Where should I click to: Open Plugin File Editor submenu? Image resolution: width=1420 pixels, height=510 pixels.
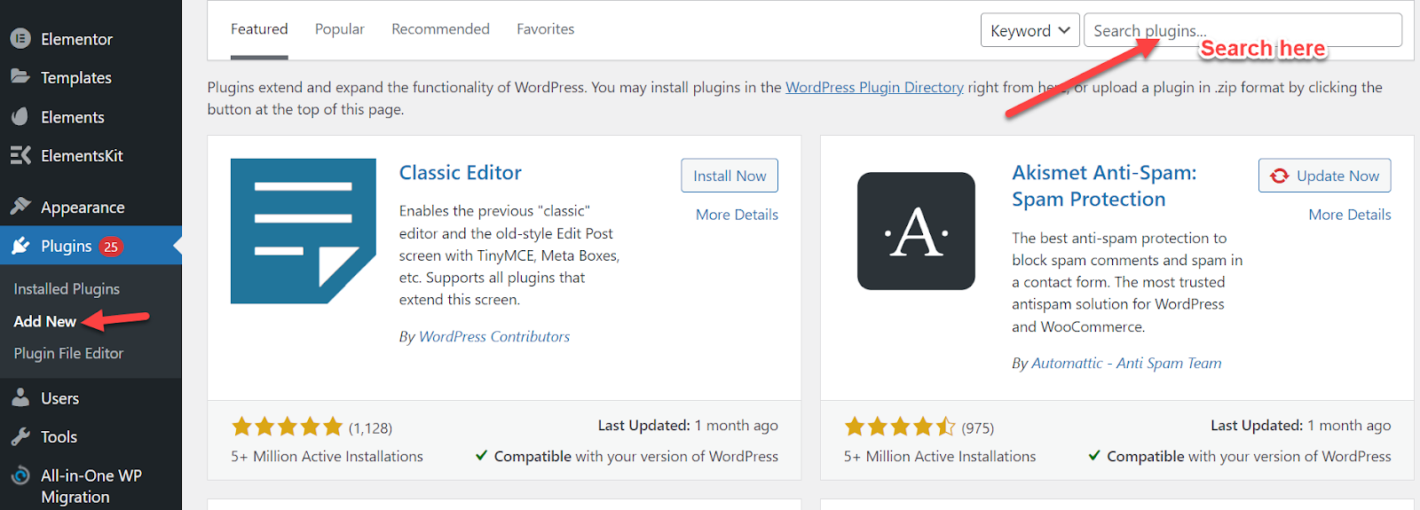68,353
